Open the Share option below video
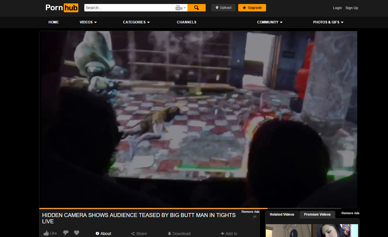 pos(139,234)
